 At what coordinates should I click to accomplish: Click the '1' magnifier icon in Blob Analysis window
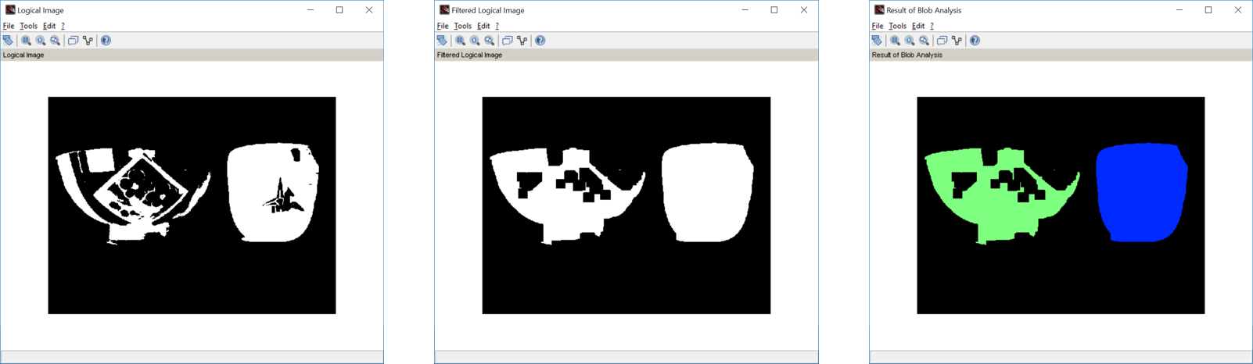910,41
